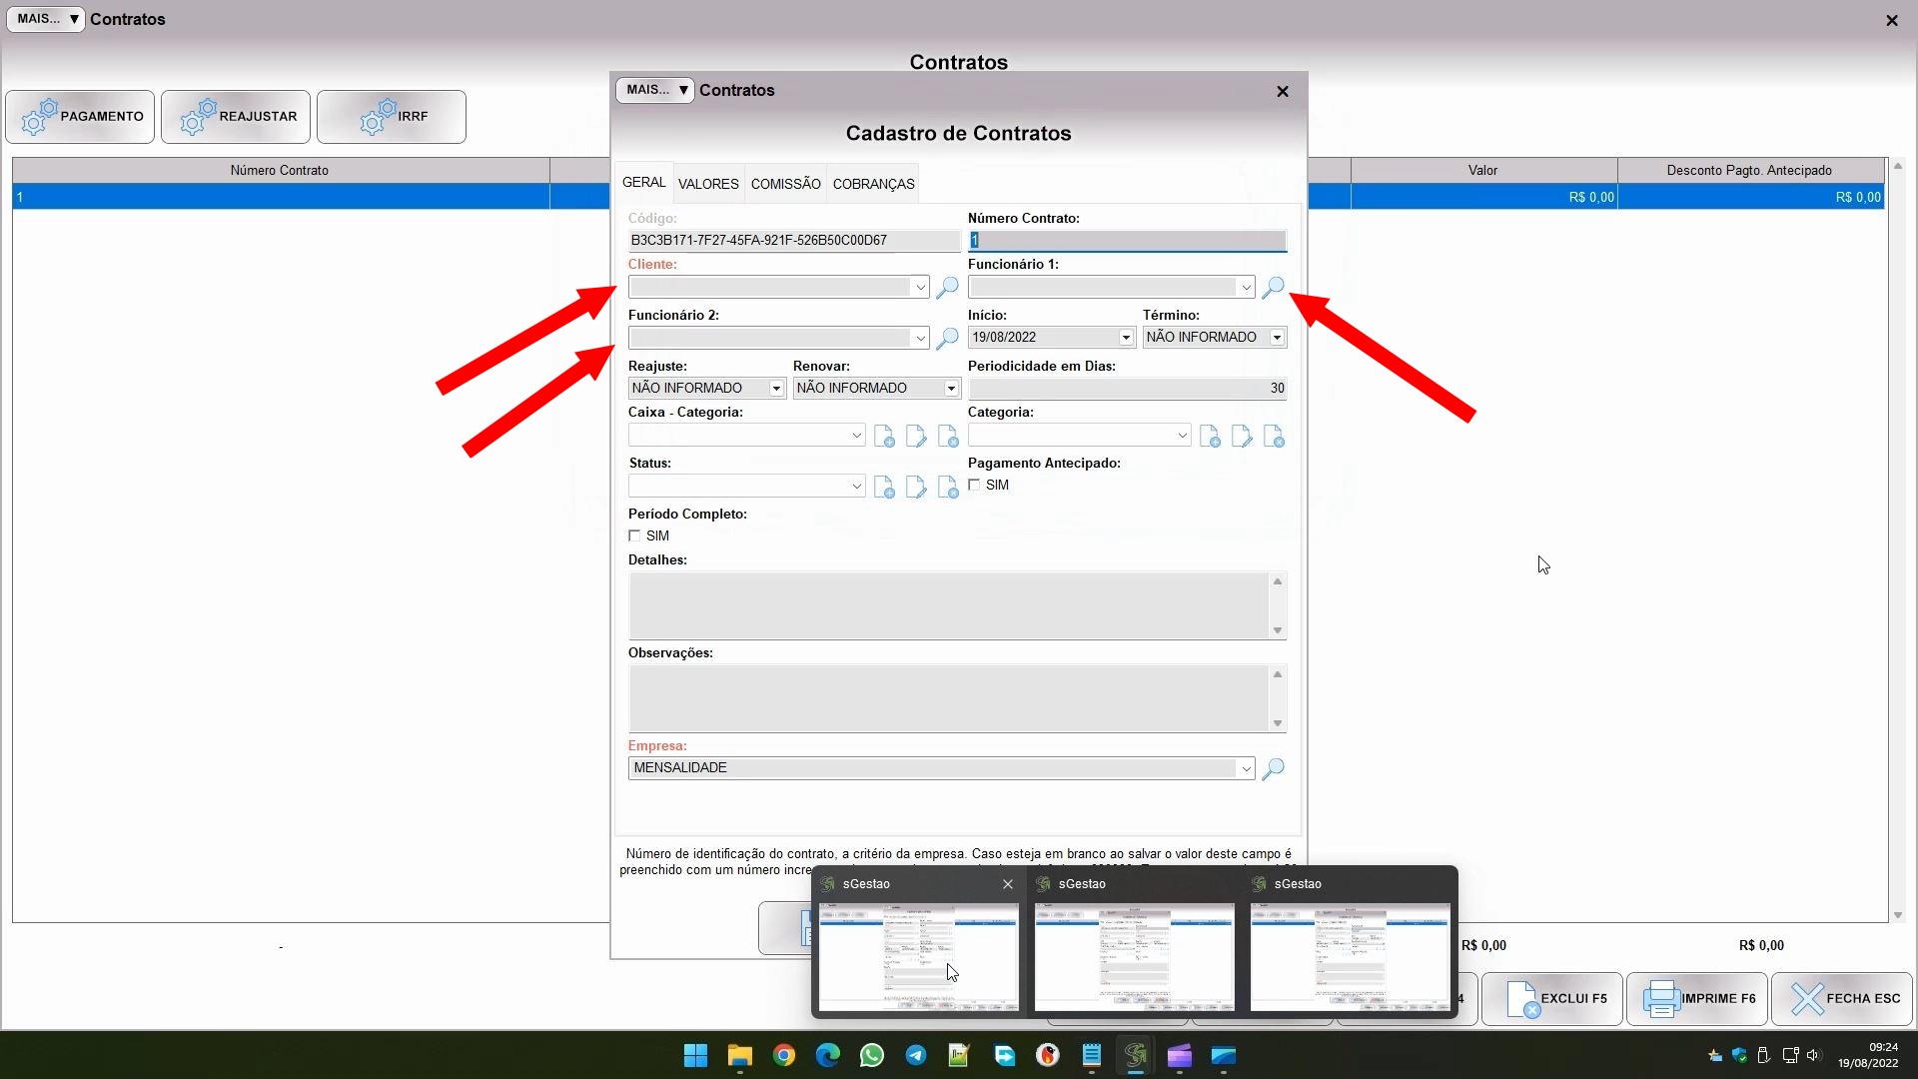Click magnifier icon next to Funcionário 2
Viewport: 1918px width, 1079px height.
[947, 339]
